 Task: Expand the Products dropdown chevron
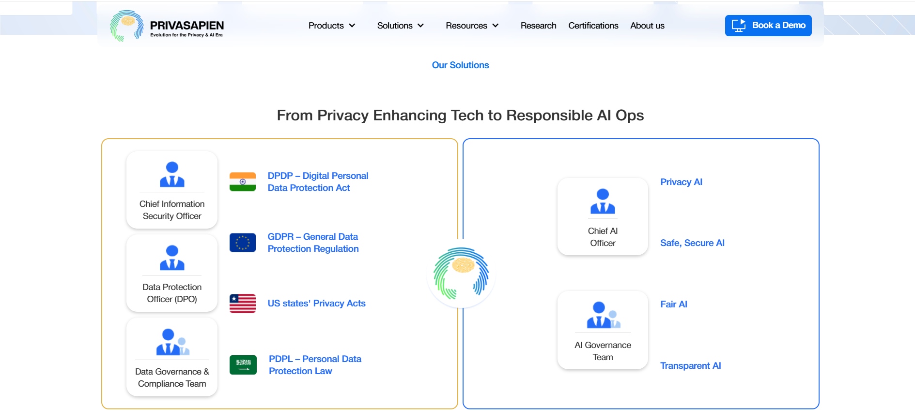click(352, 26)
